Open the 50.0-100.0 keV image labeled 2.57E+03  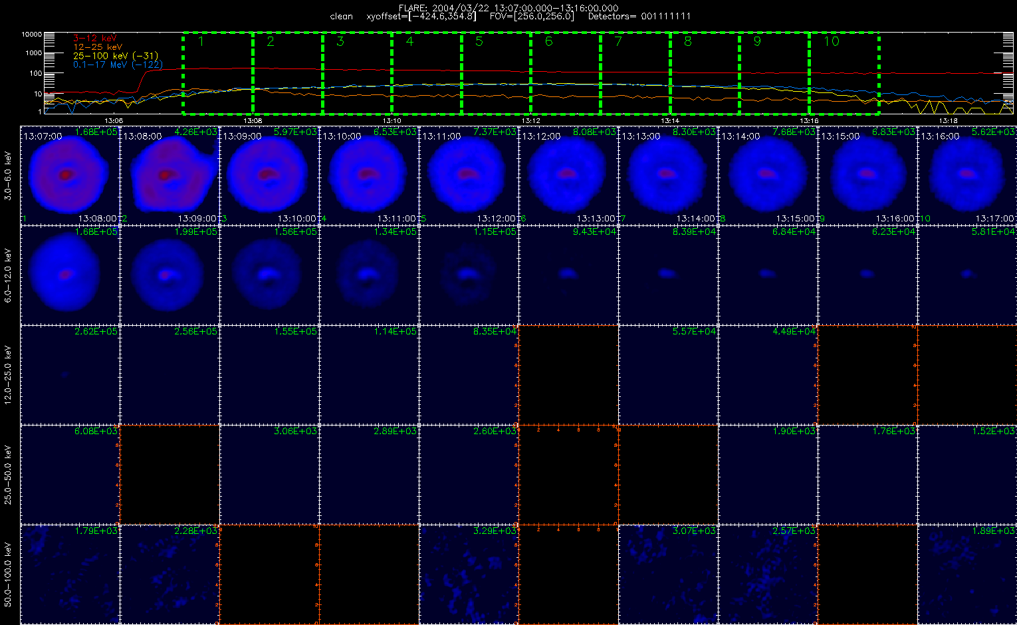[768, 574]
